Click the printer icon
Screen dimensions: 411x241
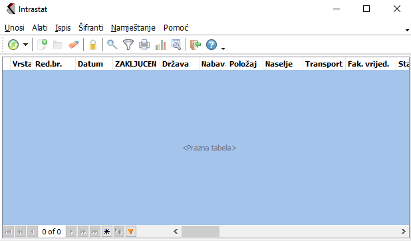pyautogui.click(x=144, y=45)
